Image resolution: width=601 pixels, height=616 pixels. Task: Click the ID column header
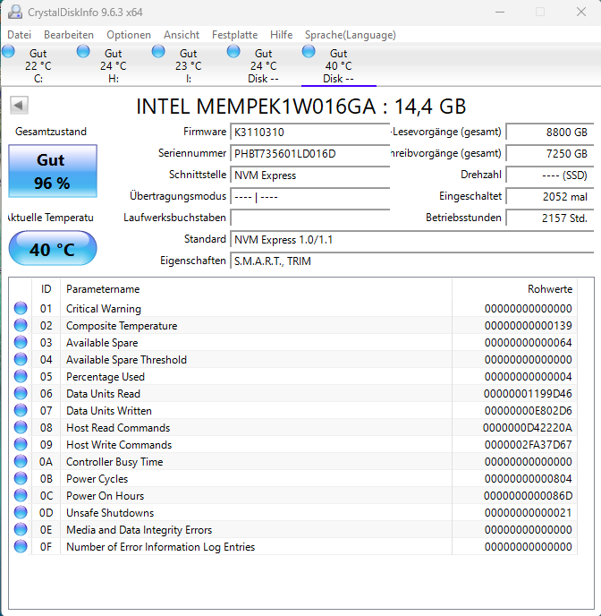[x=46, y=289]
